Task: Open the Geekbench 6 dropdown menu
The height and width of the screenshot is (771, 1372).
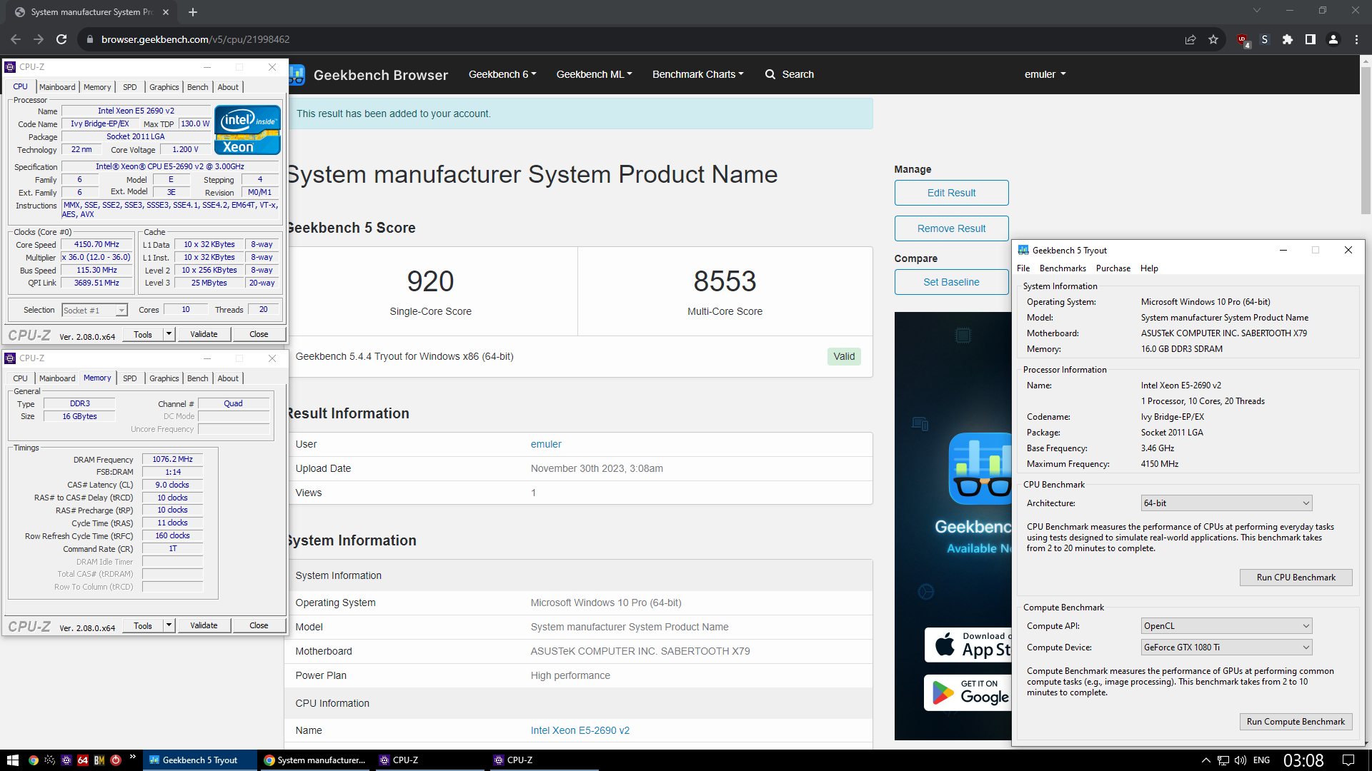Action: pos(502,74)
